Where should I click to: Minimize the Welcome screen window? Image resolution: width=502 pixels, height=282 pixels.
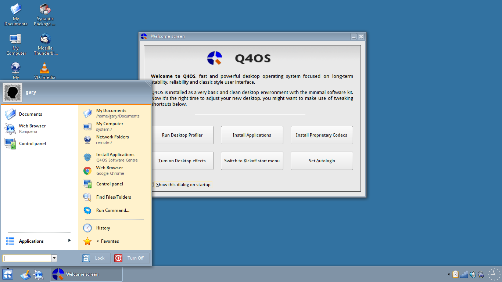354,37
